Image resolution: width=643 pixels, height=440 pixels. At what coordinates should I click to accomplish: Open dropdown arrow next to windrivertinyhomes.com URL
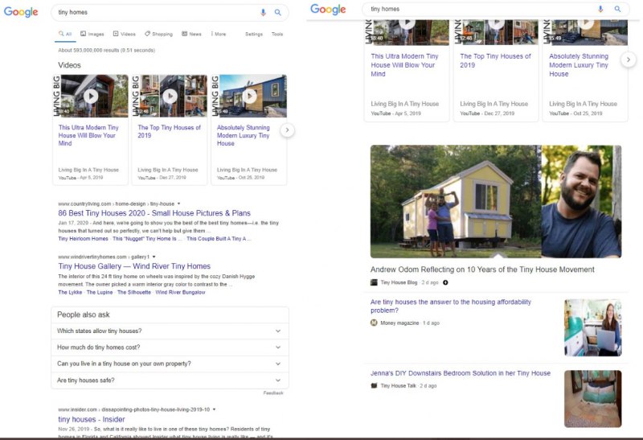154,257
